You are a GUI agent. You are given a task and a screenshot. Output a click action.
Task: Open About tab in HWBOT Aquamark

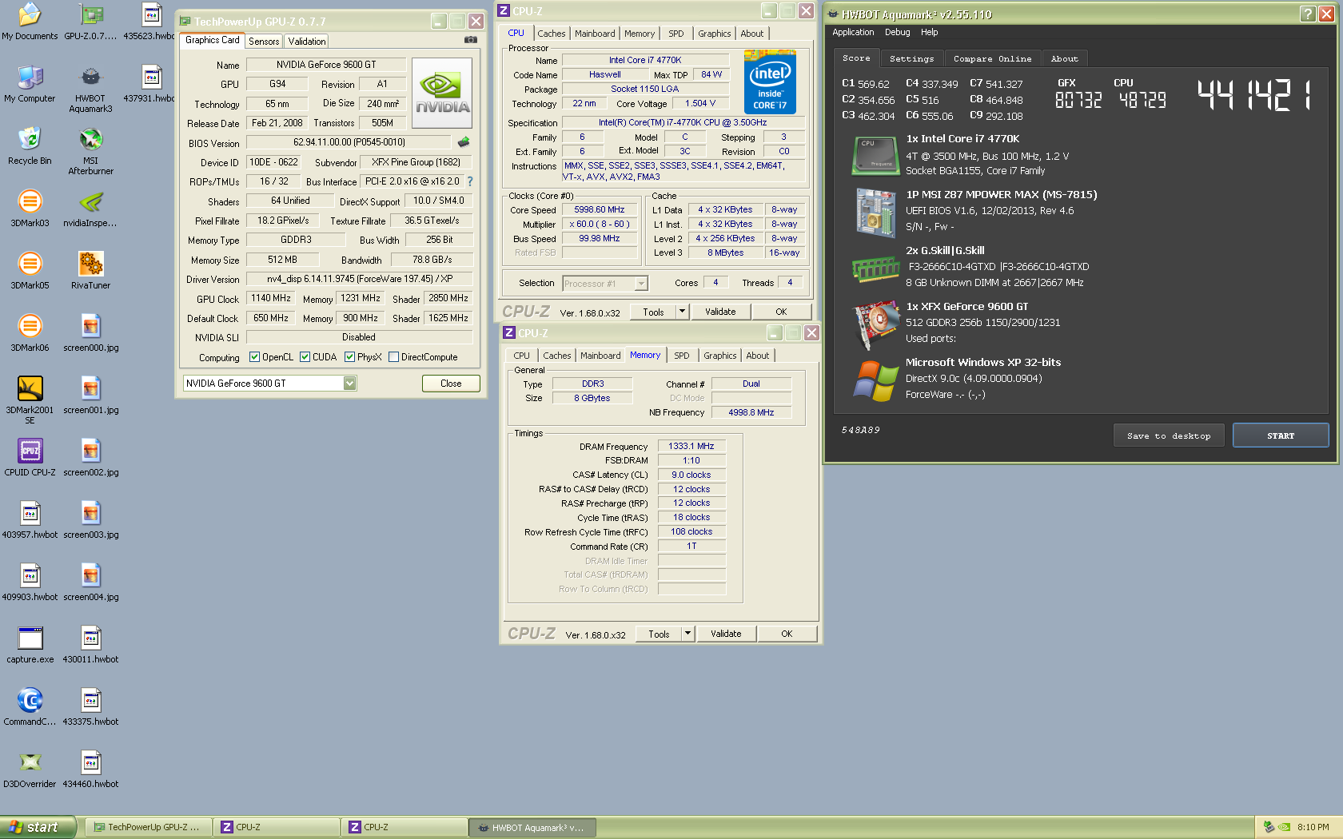point(1064,58)
